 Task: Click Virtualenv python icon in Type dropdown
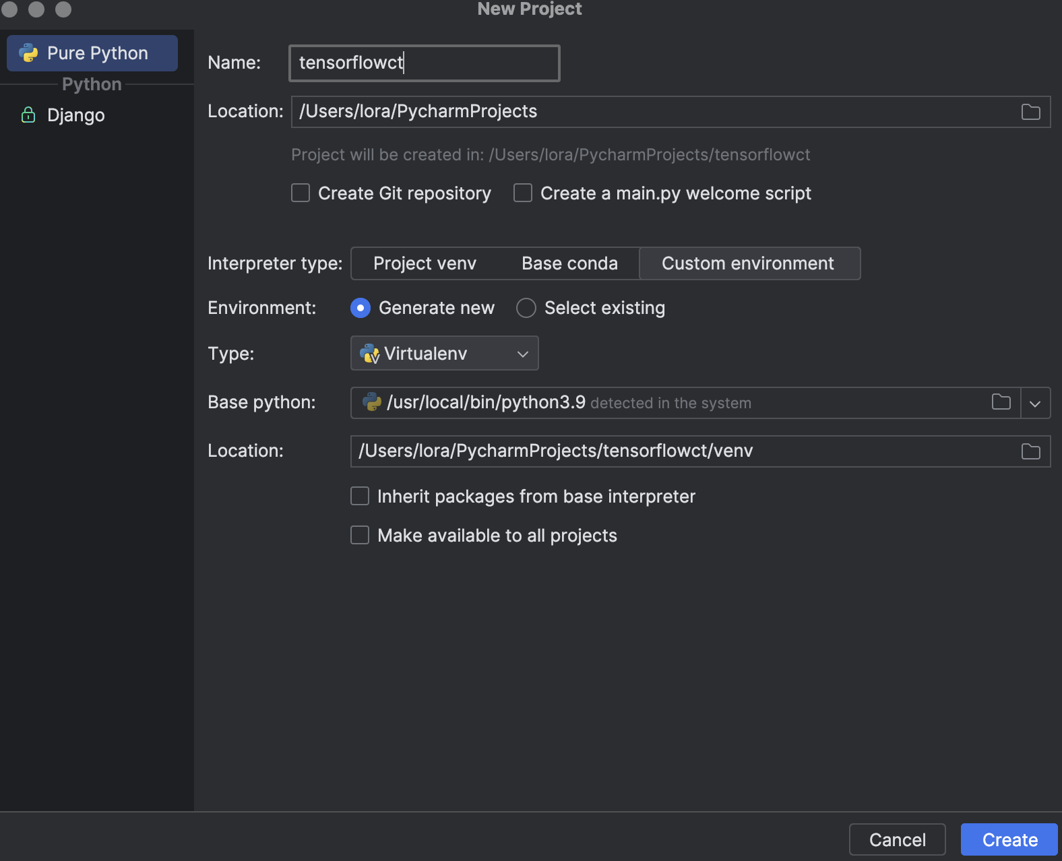[370, 354]
